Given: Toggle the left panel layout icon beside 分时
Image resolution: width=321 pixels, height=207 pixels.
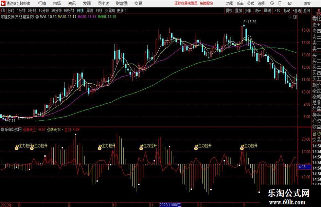Looking at the screenshot, I should click(3, 11).
